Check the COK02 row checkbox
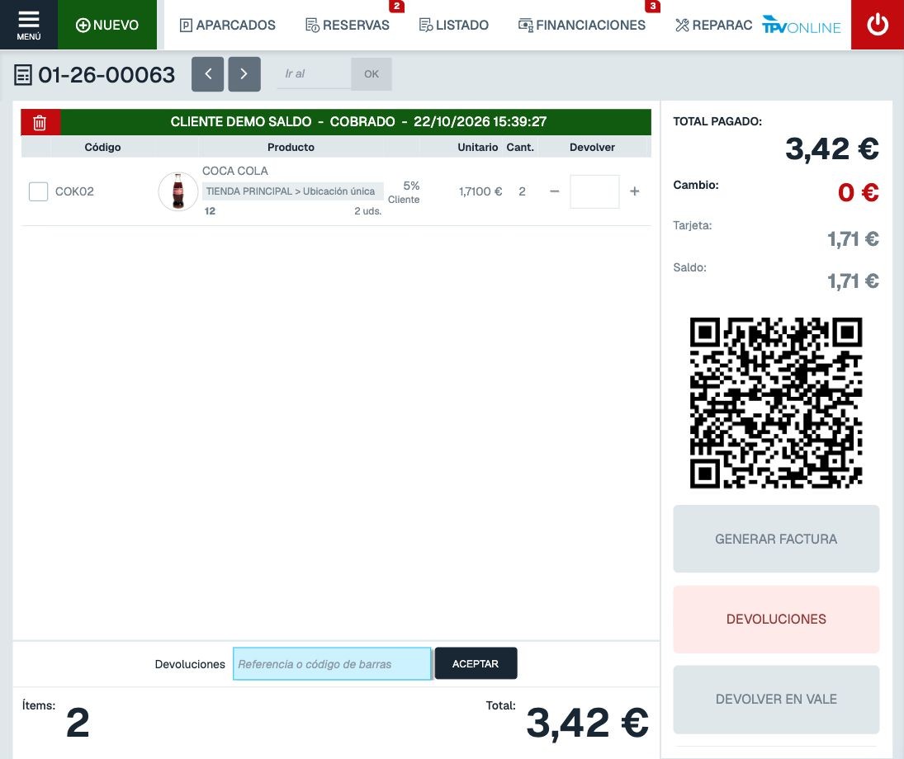Viewport: 904px width, 759px height. tap(38, 191)
